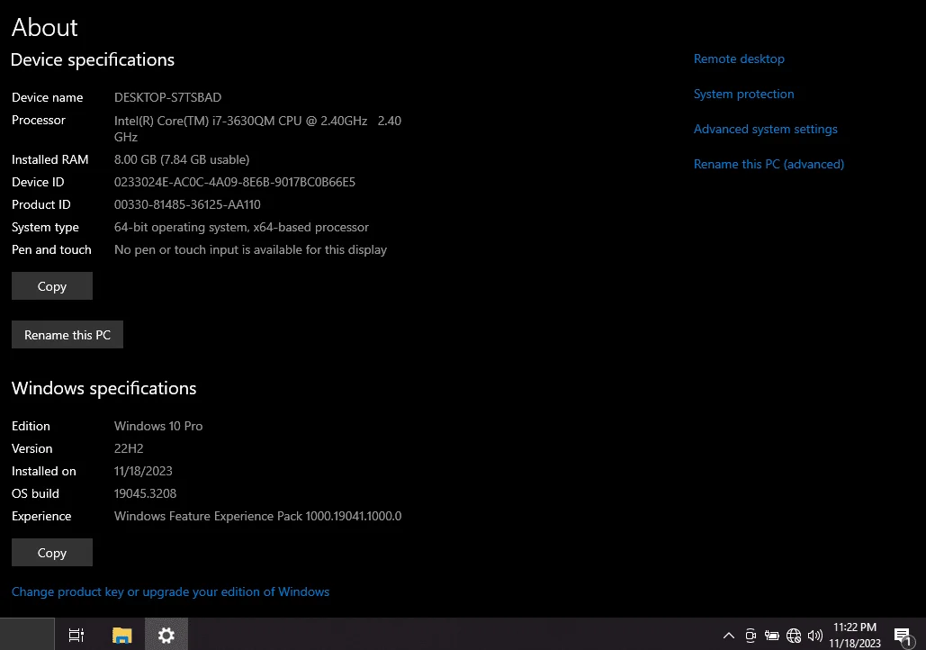
Task: Copy the Windows specifications
Action: tap(52, 553)
